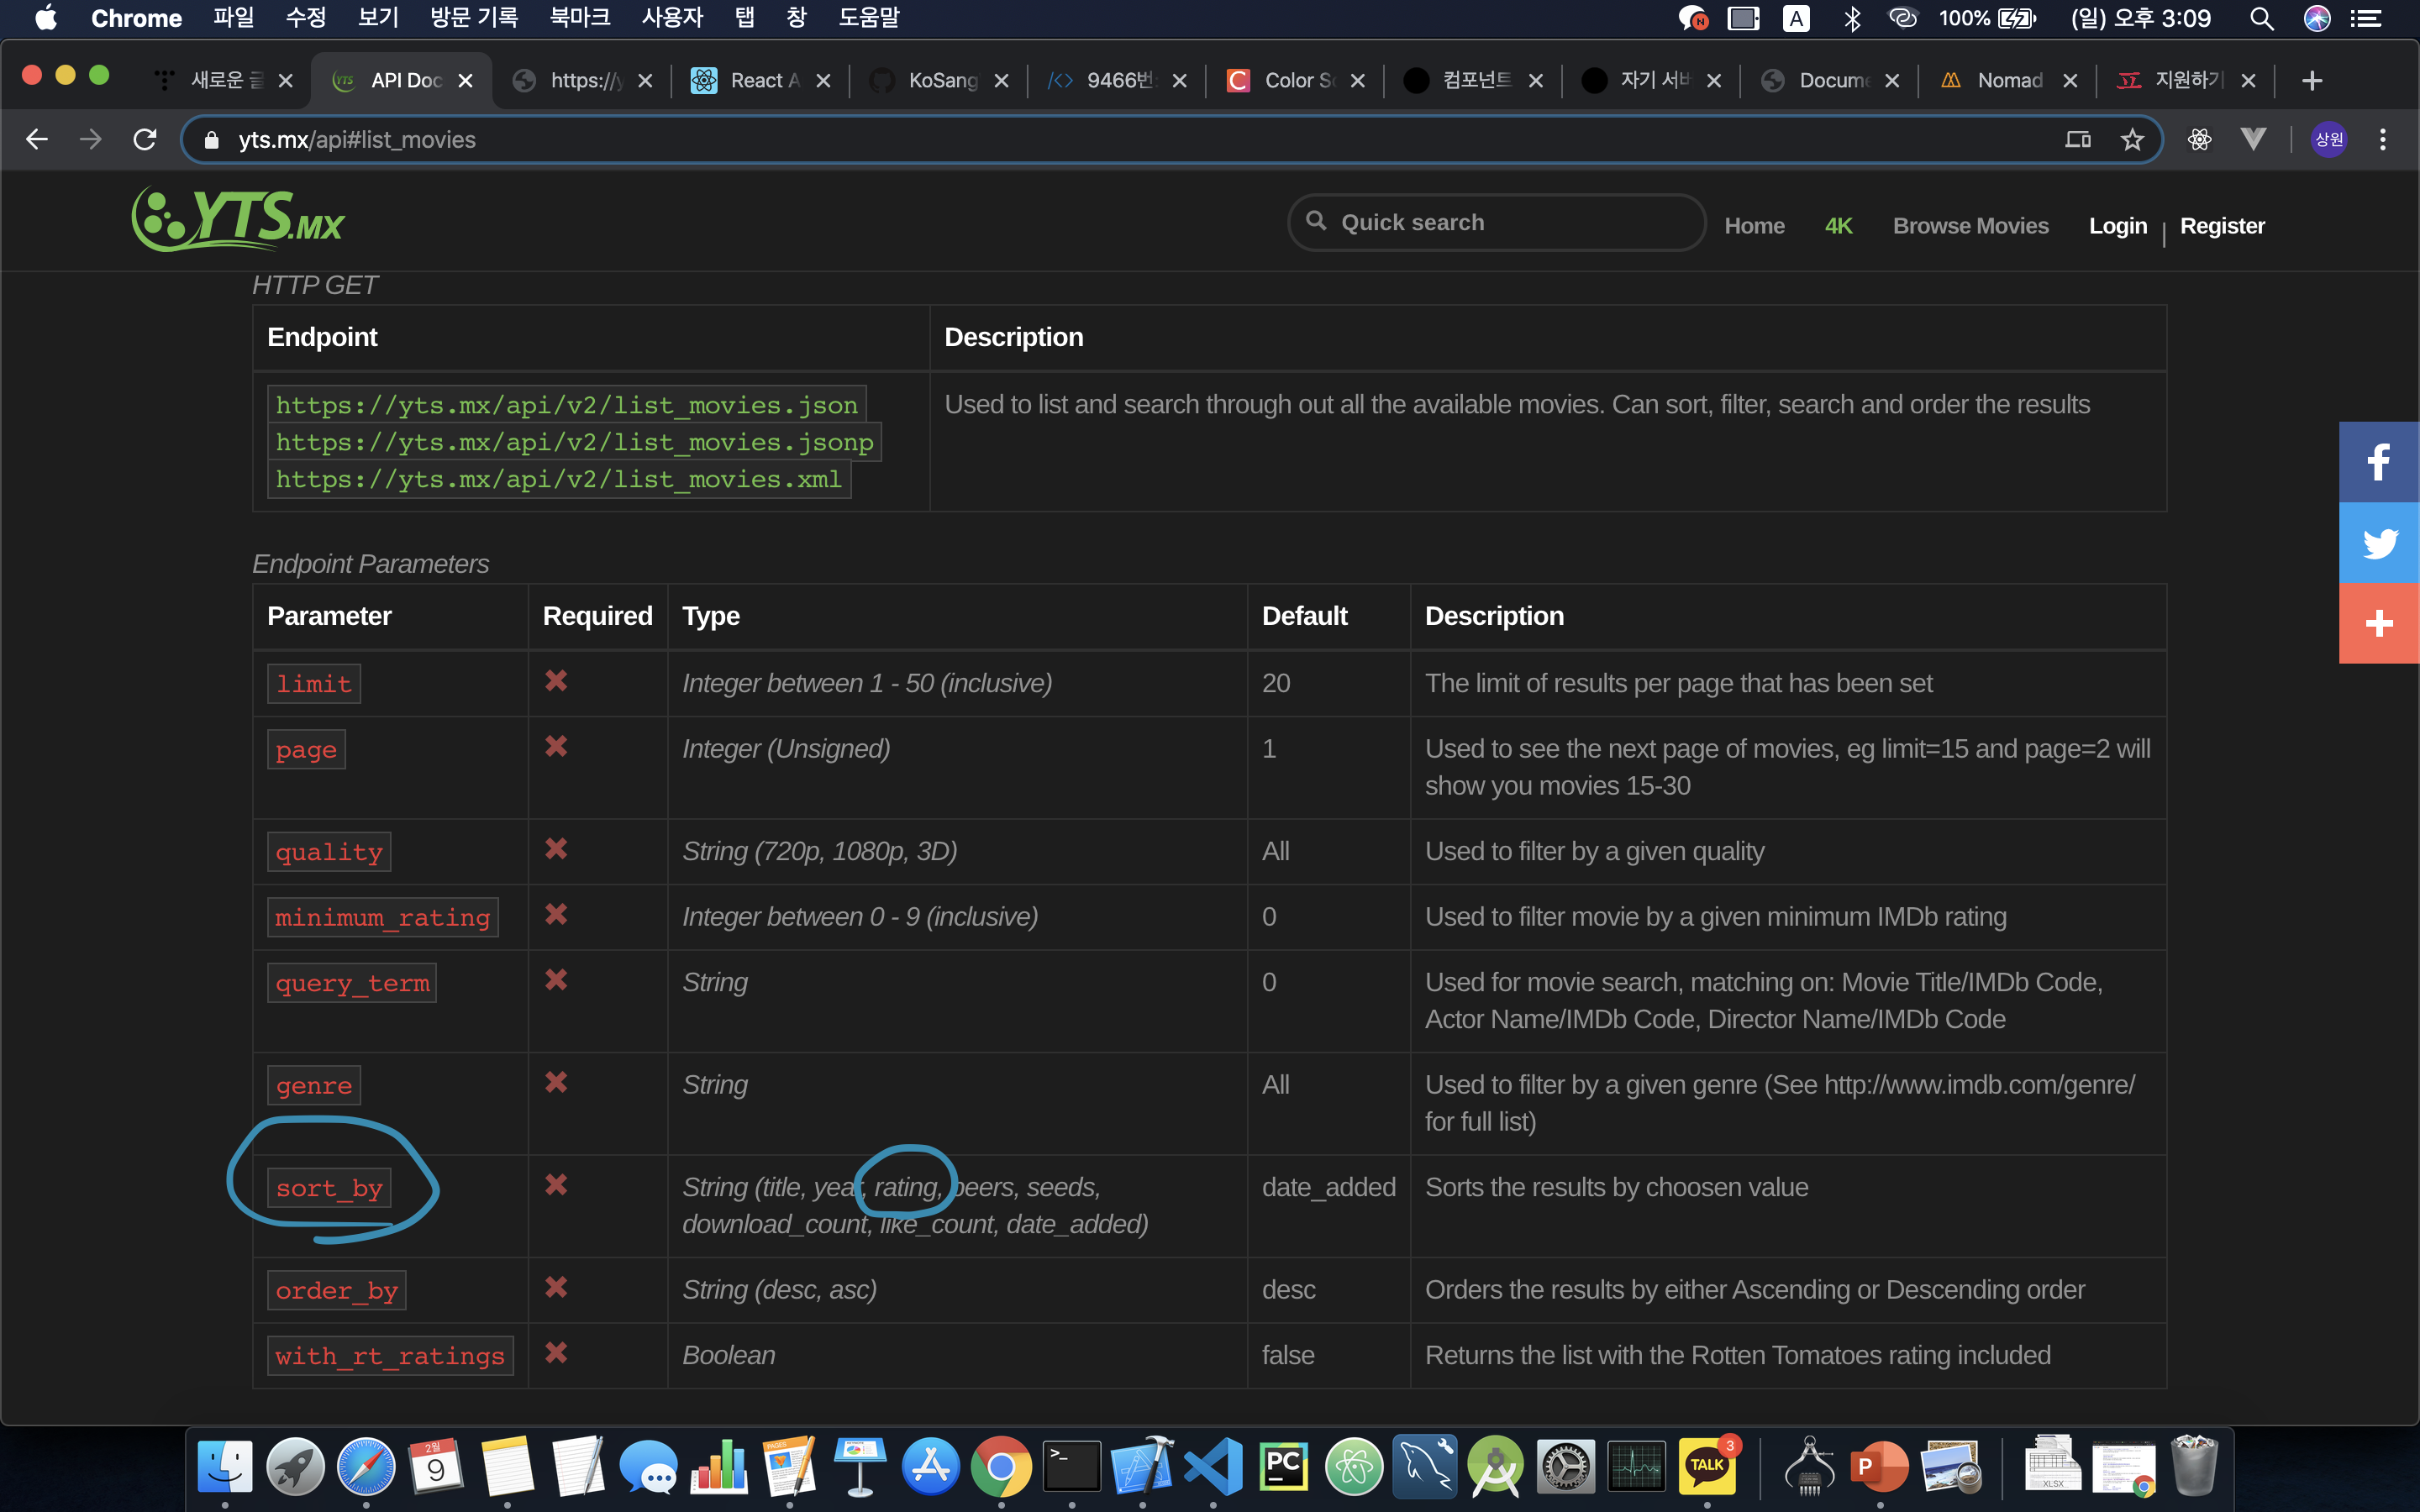Click the YTS.MX logo
Screen dimensions: 2420x1512
pos(238,220)
